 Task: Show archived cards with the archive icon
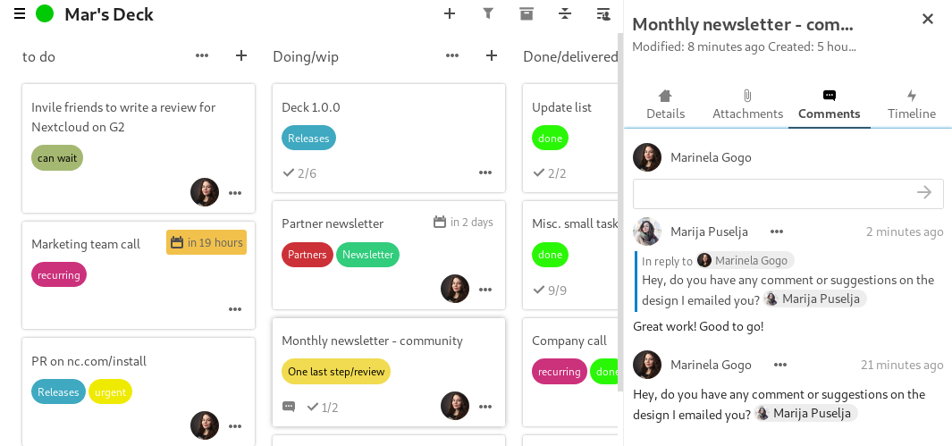(527, 13)
